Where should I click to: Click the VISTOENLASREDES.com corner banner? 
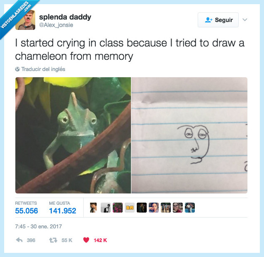tap(16, 16)
